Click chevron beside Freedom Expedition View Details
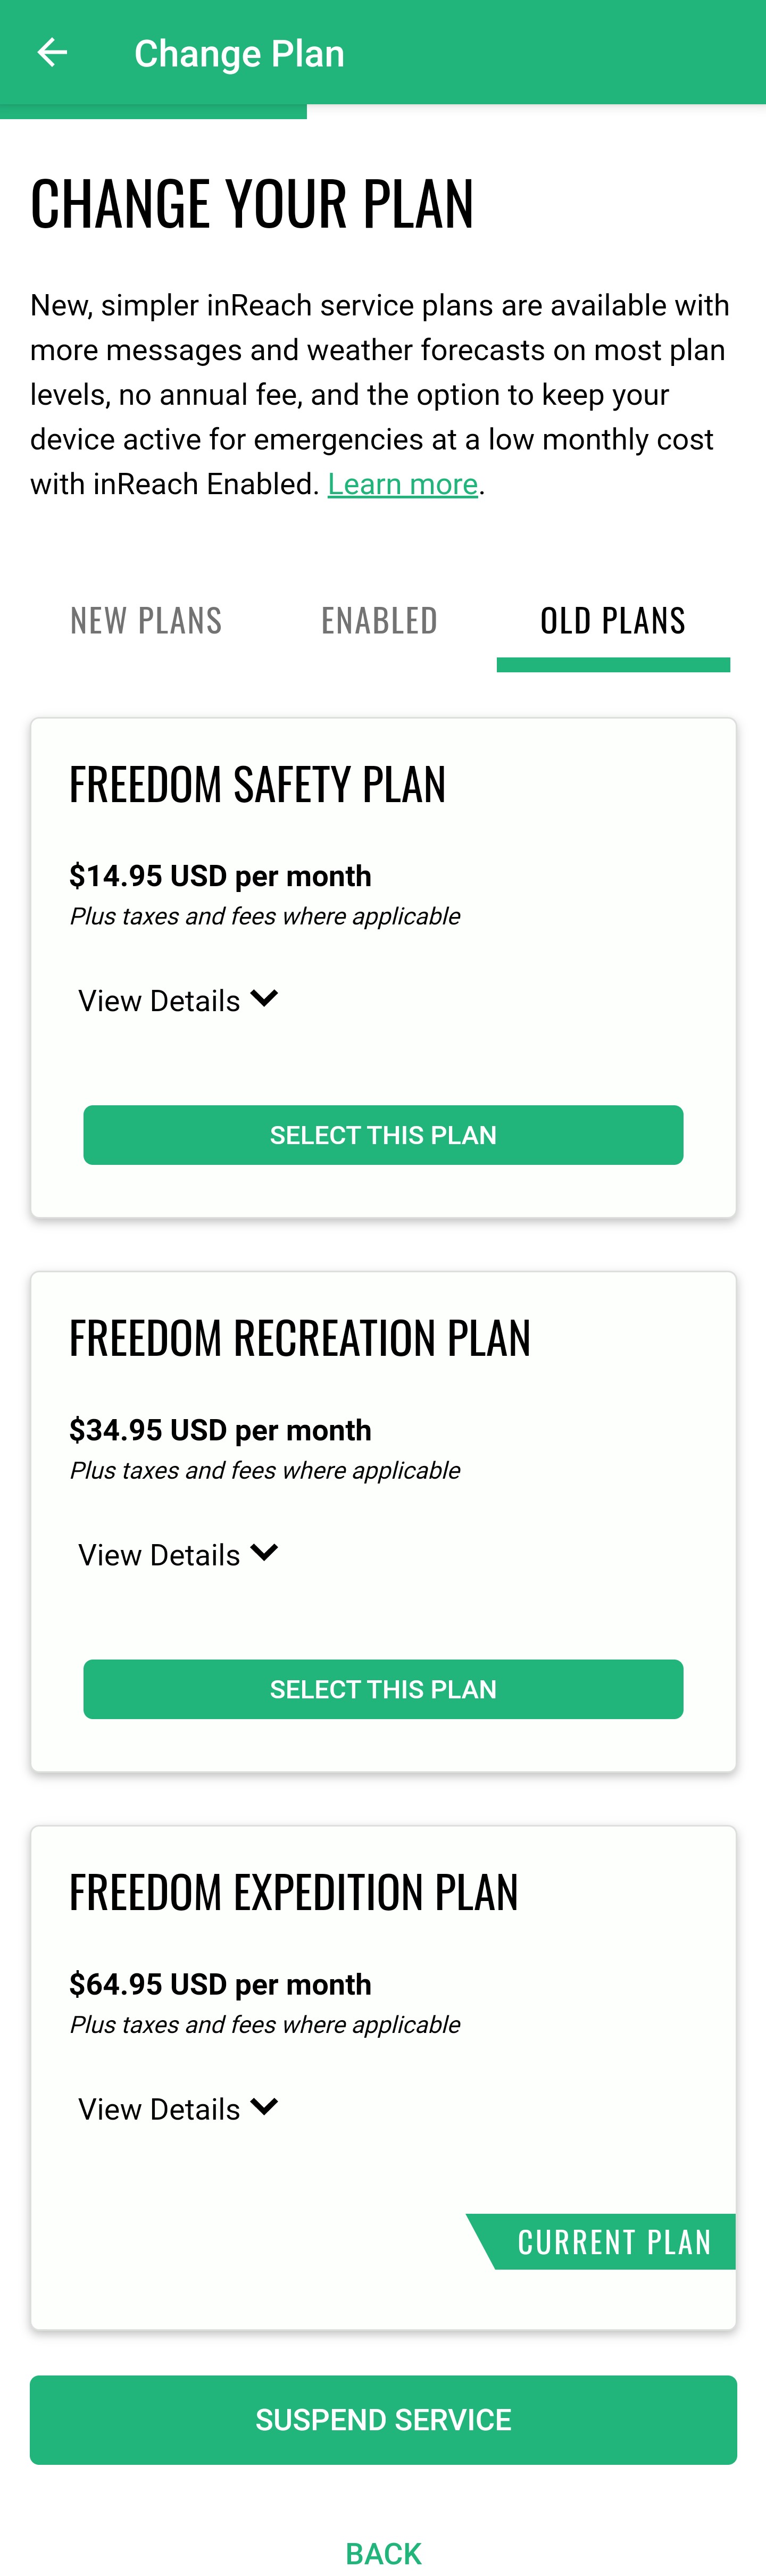 click(264, 2107)
